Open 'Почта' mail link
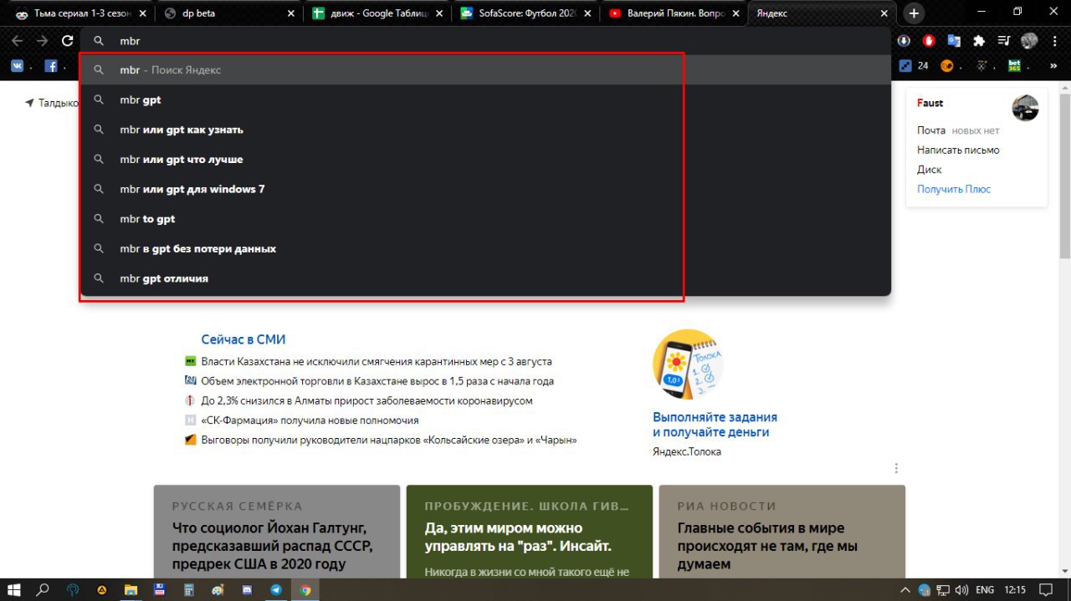 pyautogui.click(x=931, y=130)
